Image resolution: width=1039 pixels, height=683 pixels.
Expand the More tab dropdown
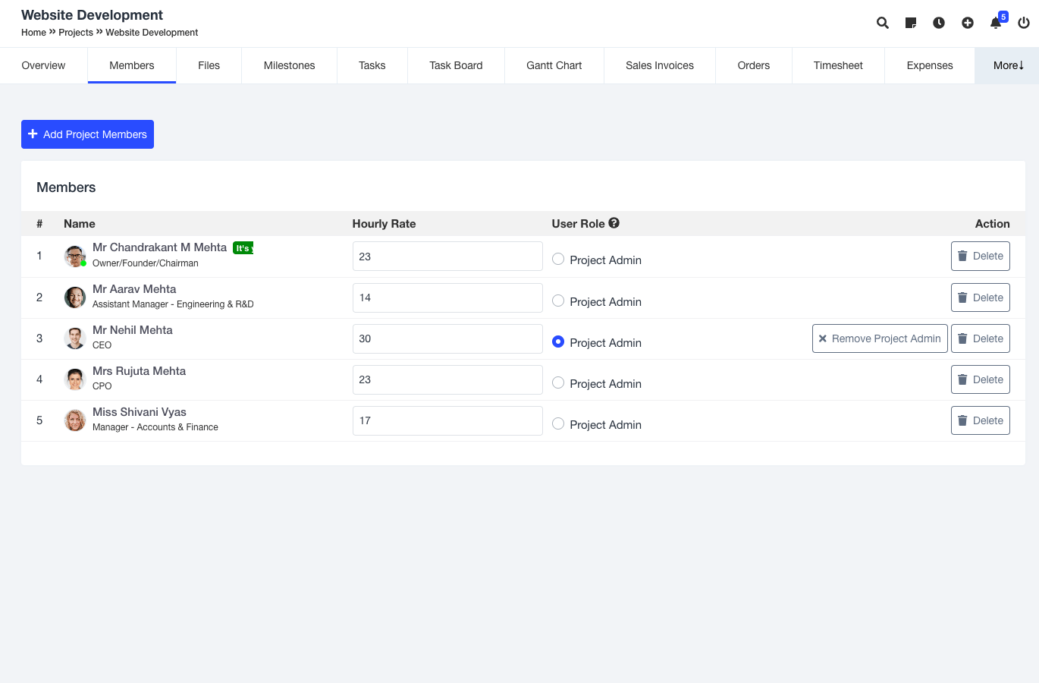(x=1008, y=65)
